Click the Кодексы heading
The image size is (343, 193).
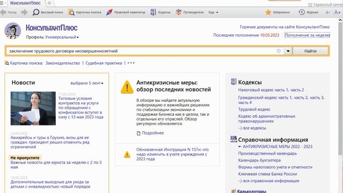250,82
